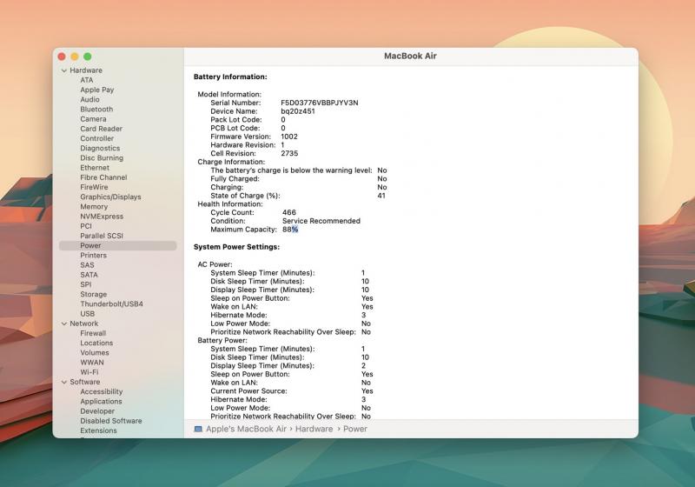The height and width of the screenshot is (487, 695).
Task: Select Fibre Channel item
Action: tap(103, 178)
